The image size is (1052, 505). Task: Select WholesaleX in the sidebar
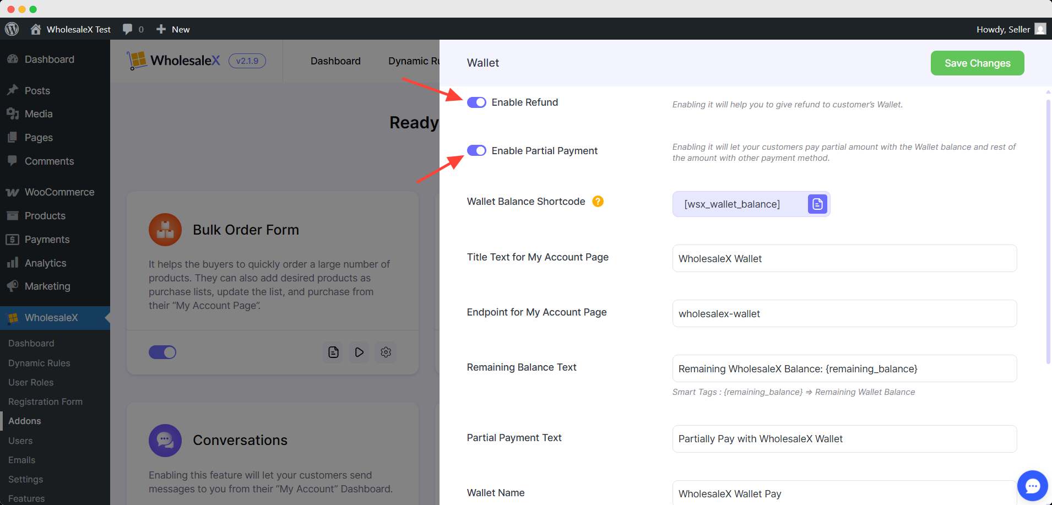[x=55, y=318]
